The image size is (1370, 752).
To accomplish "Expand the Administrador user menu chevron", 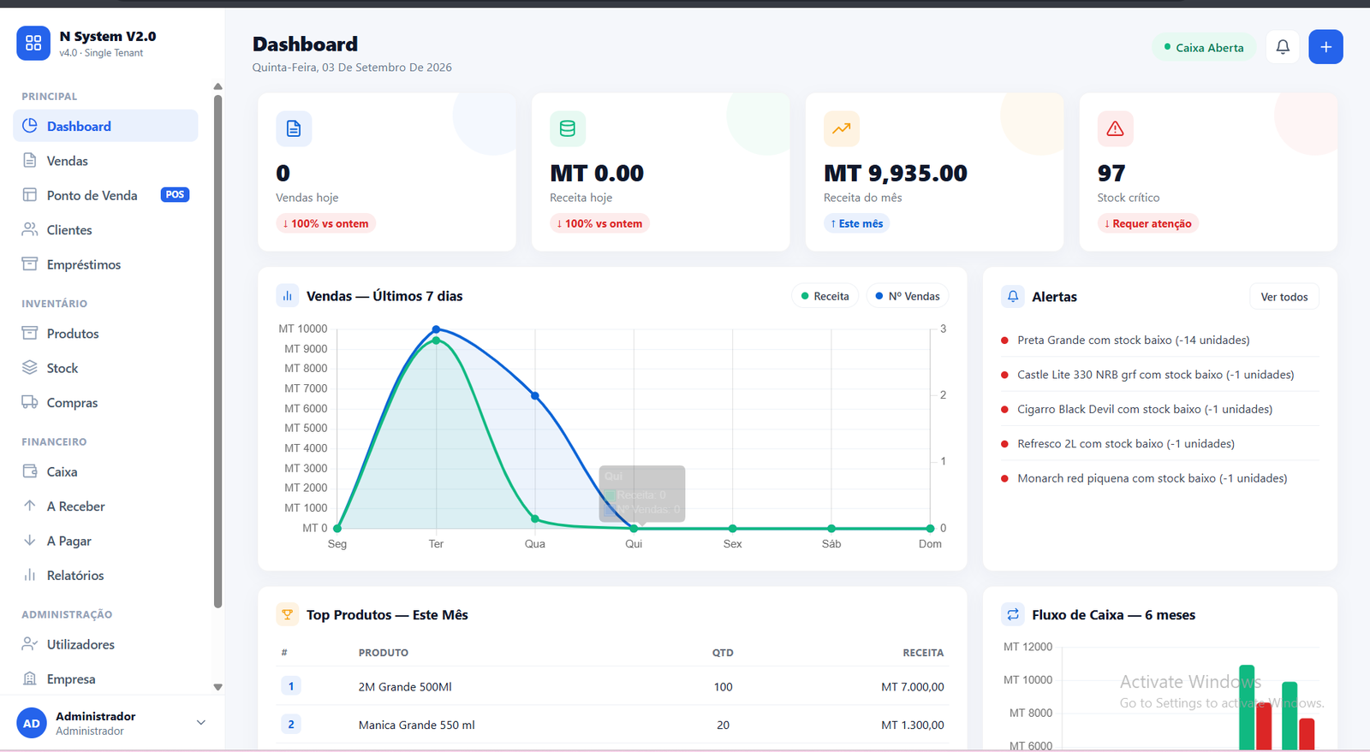I will pyautogui.click(x=201, y=723).
